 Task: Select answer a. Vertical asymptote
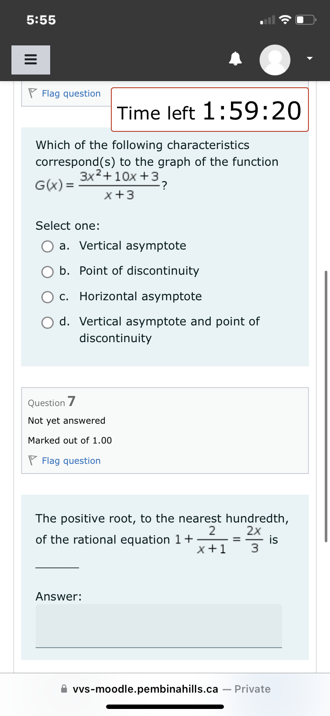click(47, 246)
